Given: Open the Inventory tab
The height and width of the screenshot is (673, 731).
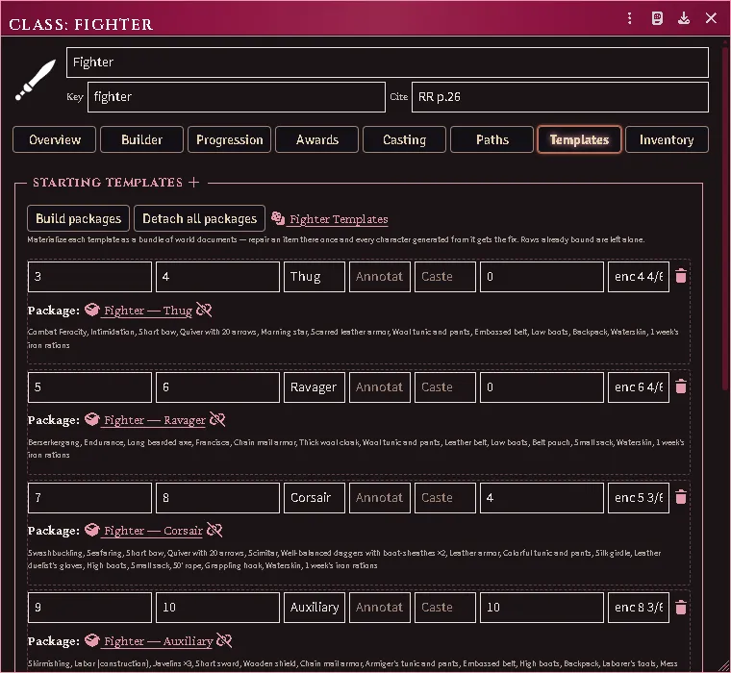Looking at the screenshot, I should click(x=667, y=139).
